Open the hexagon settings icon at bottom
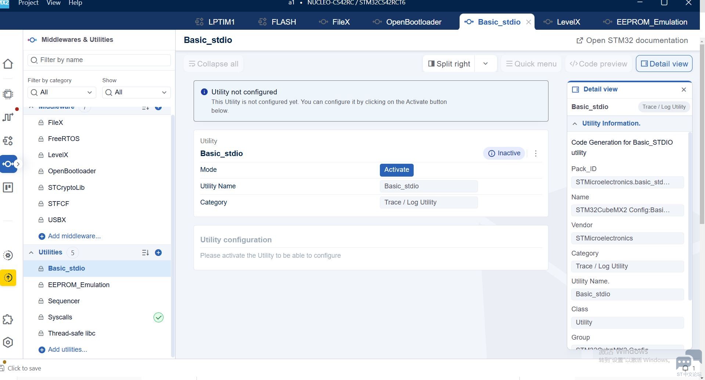Viewport: 705px width, 380px height. click(x=8, y=343)
